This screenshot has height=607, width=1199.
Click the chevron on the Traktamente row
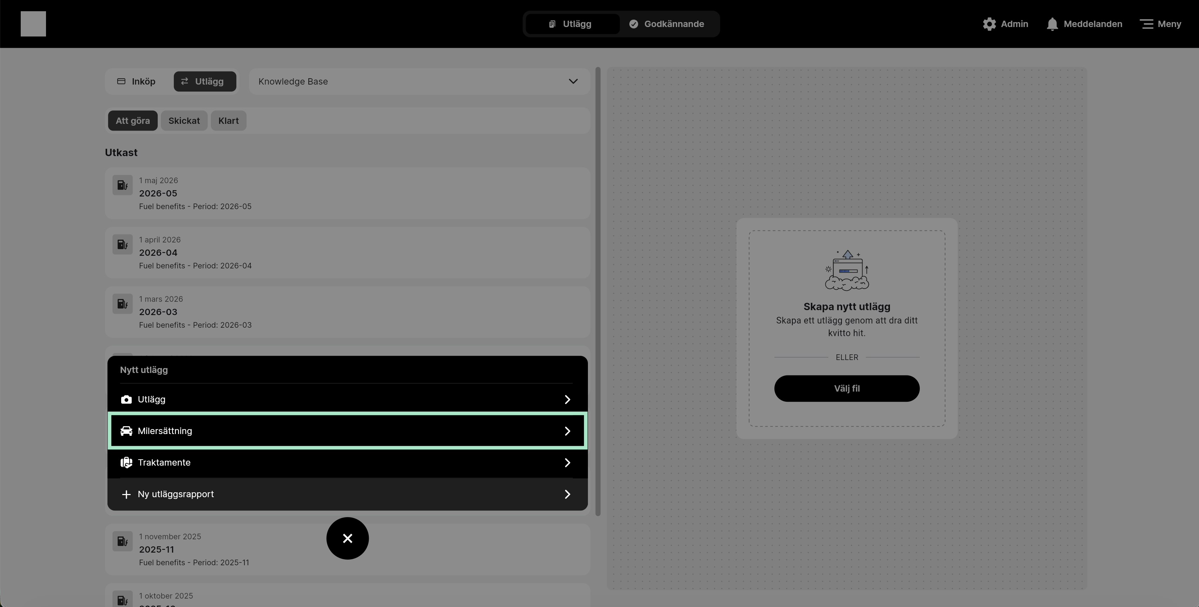pos(567,463)
